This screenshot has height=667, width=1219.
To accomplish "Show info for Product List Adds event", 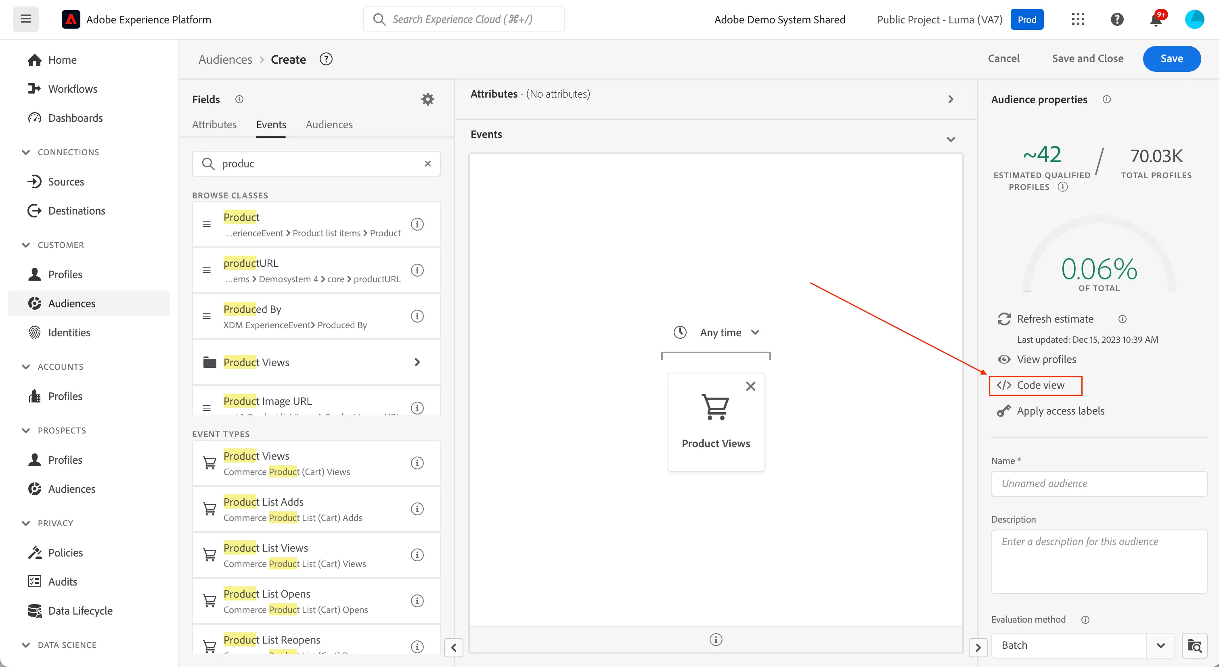I will 417,509.
